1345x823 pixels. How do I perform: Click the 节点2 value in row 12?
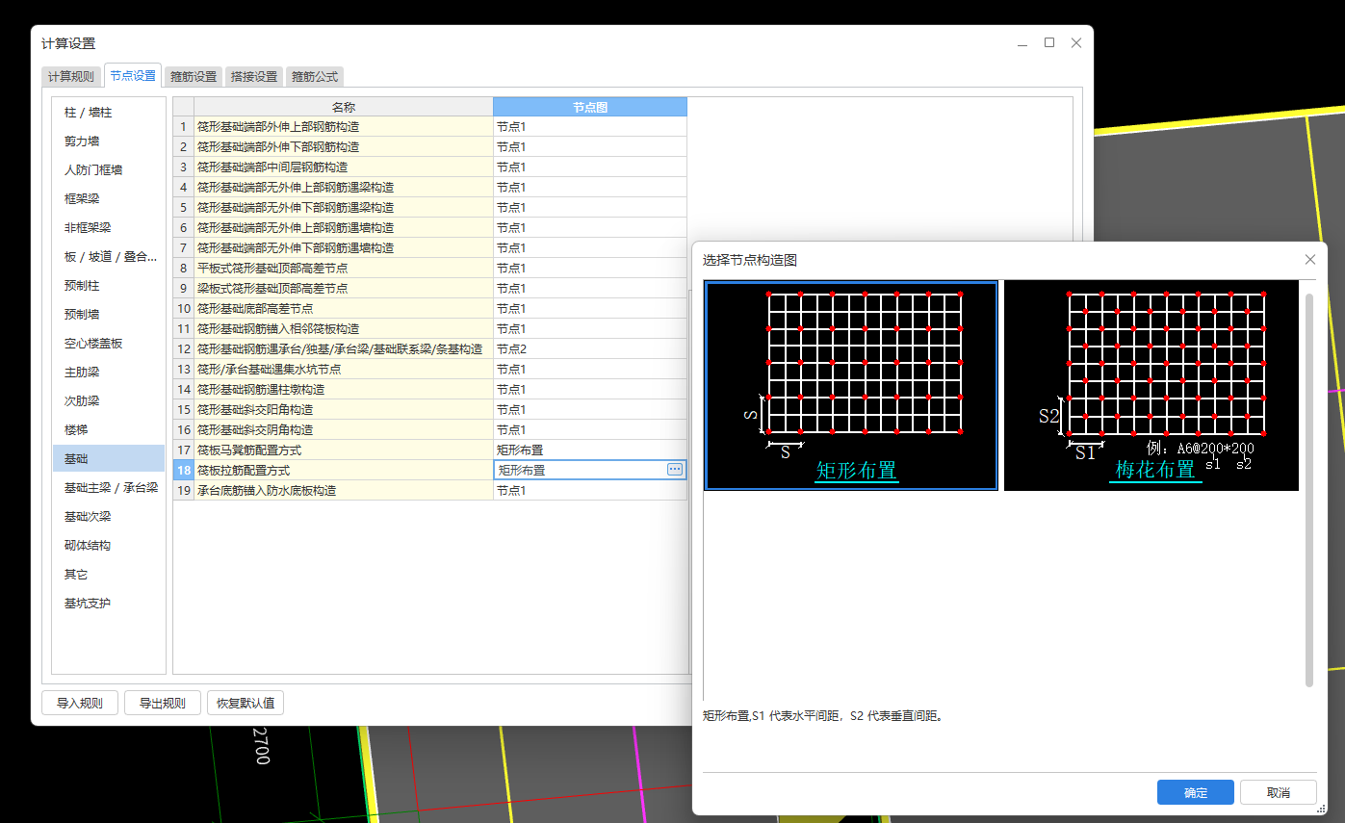[x=590, y=349]
